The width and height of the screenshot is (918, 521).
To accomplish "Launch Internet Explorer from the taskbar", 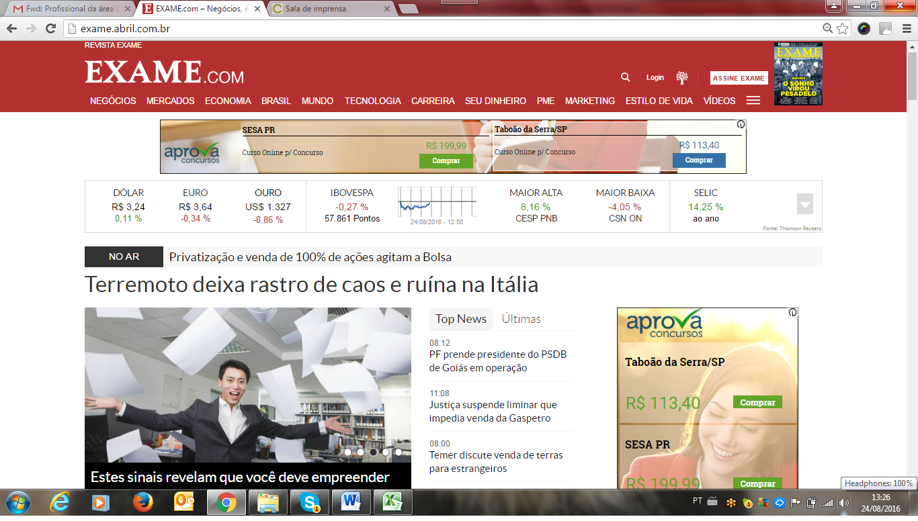I will 60,502.
